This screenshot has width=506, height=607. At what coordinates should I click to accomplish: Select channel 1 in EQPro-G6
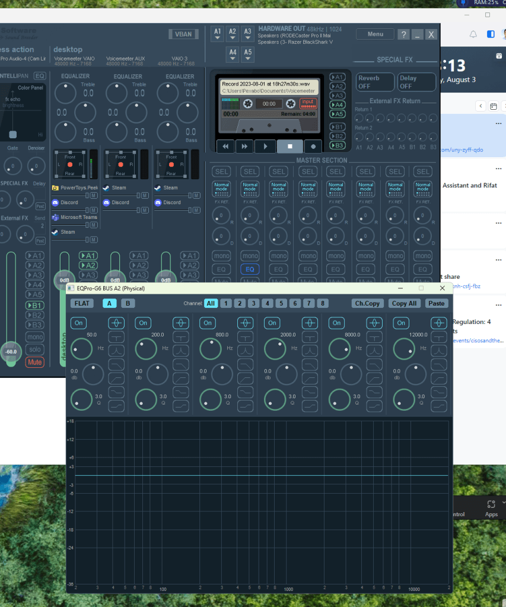(x=225, y=304)
